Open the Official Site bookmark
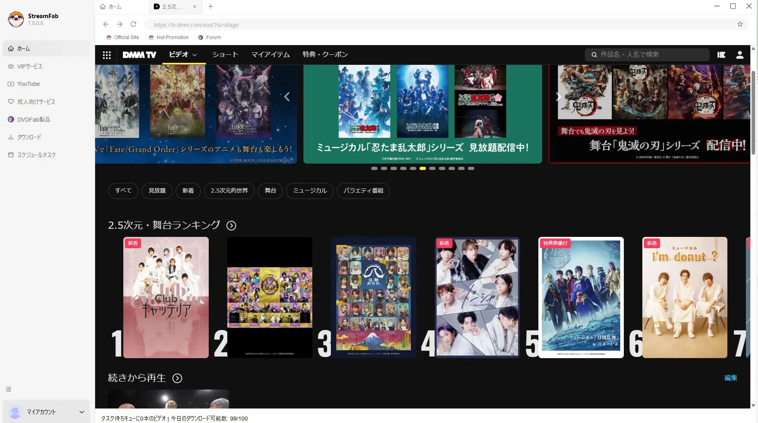The height and width of the screenshot is (423, 758). 123,37
